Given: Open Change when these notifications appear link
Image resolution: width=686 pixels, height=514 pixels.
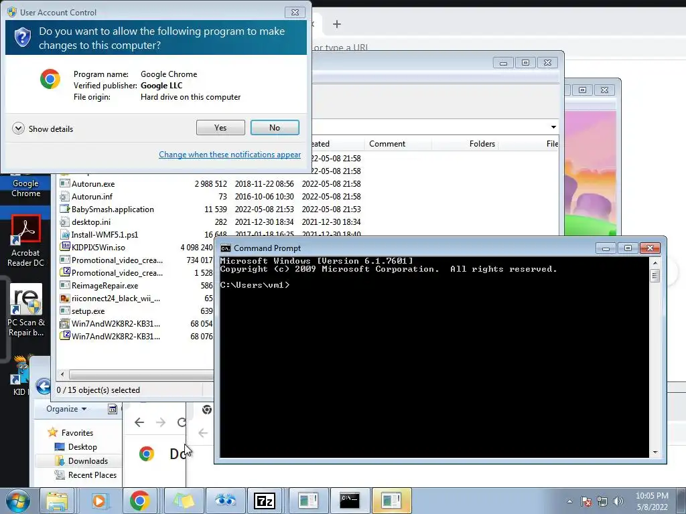Looking at the screenshot, I should pyautogui.click(x=230, y=155).
